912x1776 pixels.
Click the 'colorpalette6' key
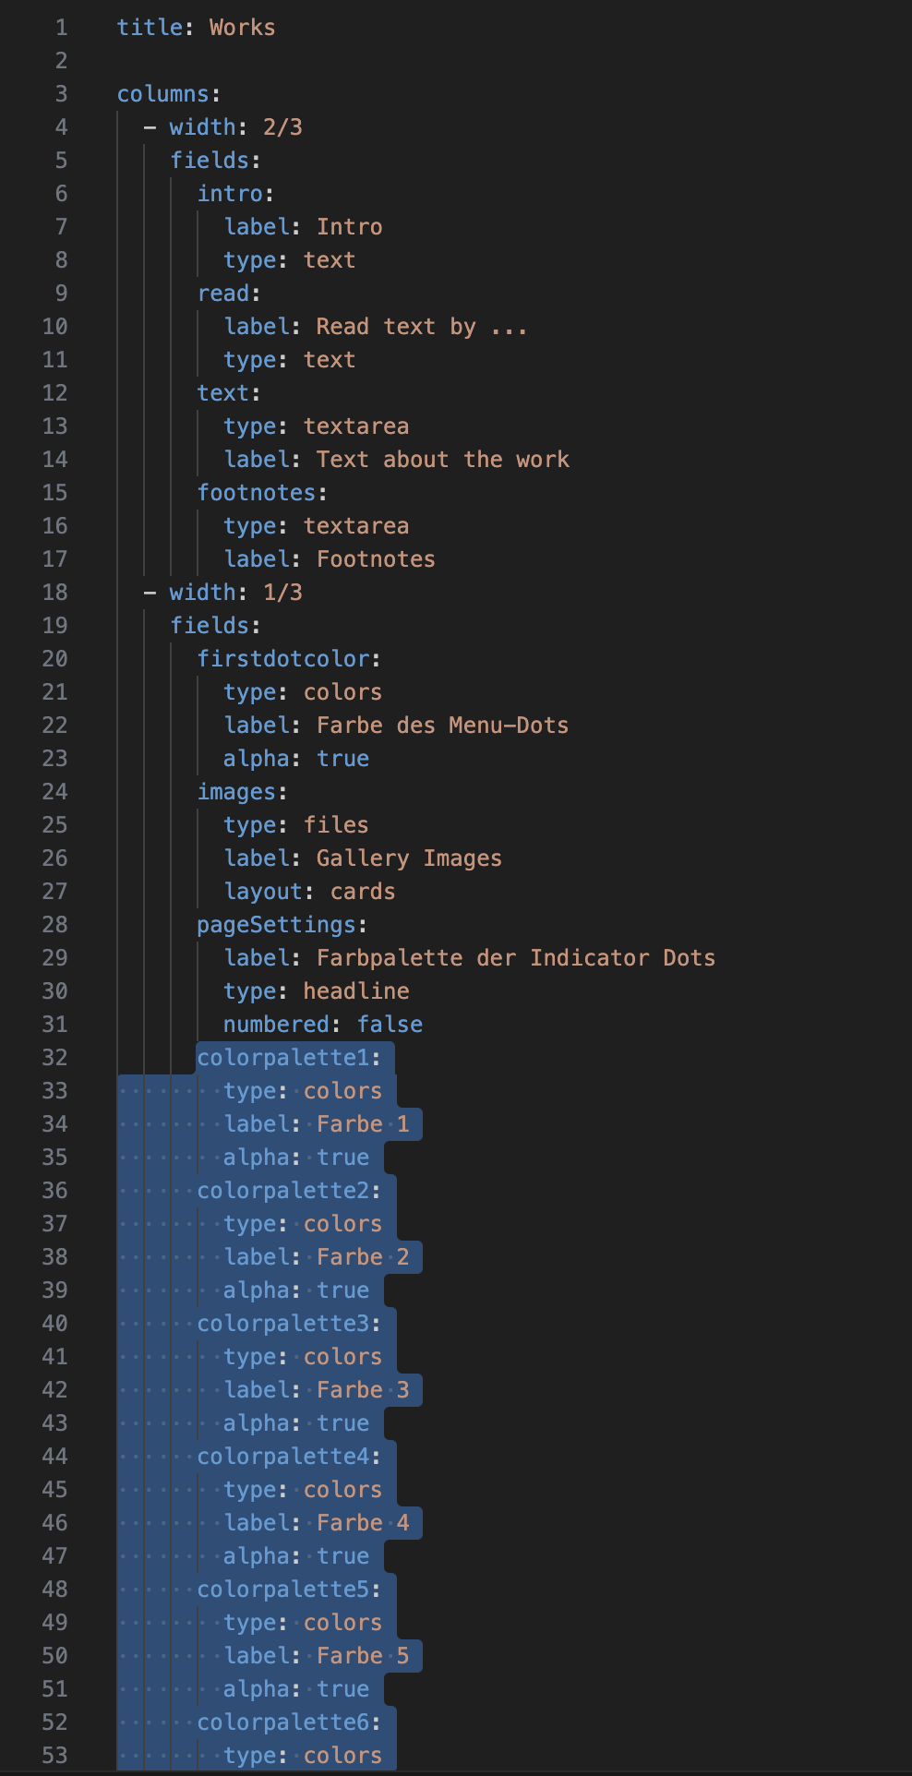[283, 1722]
